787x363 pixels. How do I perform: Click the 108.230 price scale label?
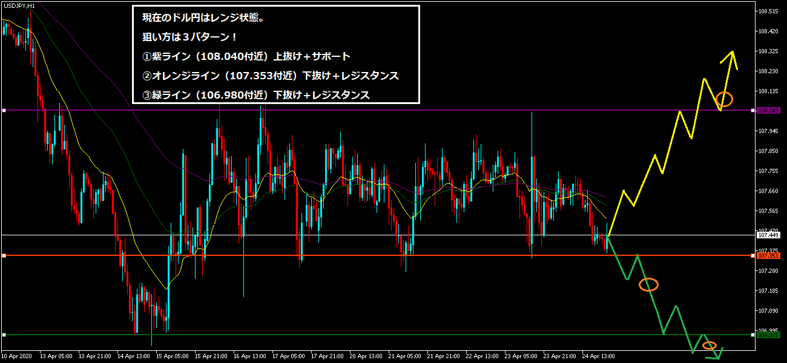point(769,71)
